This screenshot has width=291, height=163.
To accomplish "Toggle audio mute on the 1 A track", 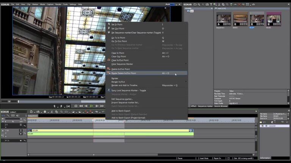I will click(x=21, y=140).
